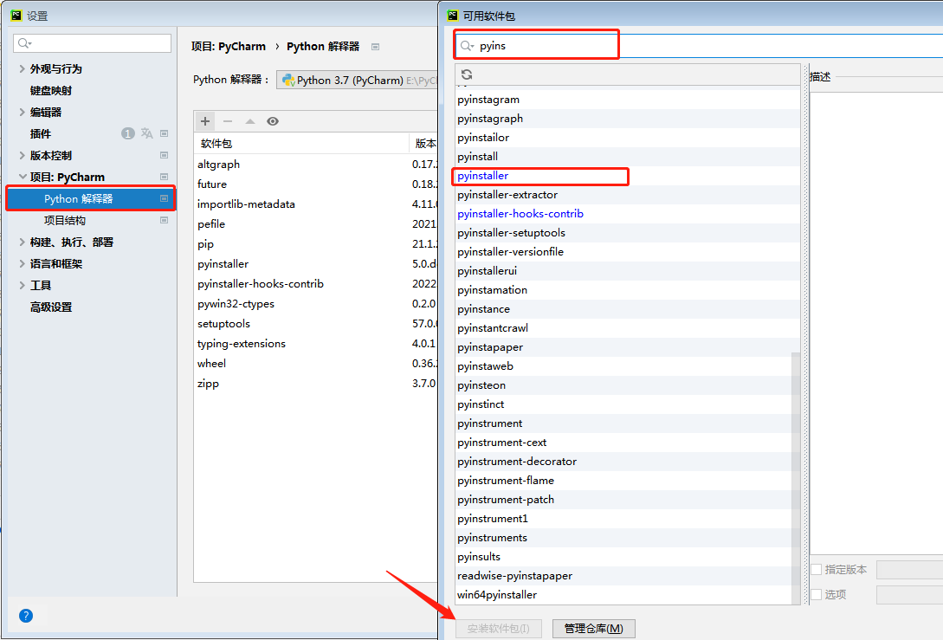The height and width of the screenshot is (640, 943).
Task: Expand the 外观与行为 section
Action: tap(23, 68)
